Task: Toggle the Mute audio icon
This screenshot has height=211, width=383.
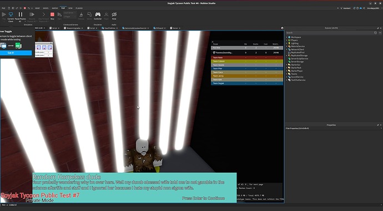Action: (x=114, y=14)
